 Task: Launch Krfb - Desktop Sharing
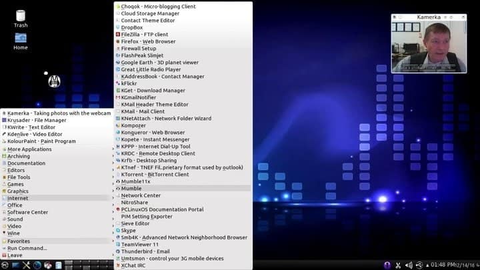pyautogui.click(x=183, y=161)
